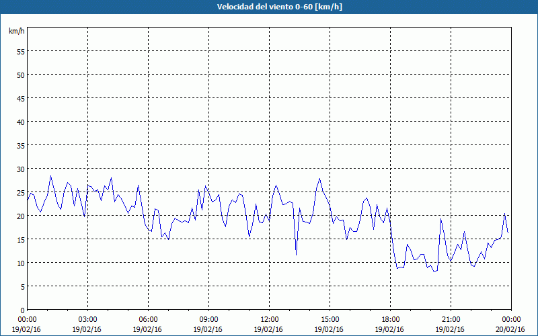Click the 40 y-axis value
This screenshot has height=336, width=538.
(21, 122)
